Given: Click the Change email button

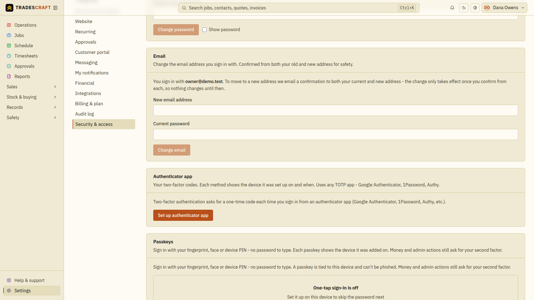Looking at the screenshot, I should click(x=172, y=150).
